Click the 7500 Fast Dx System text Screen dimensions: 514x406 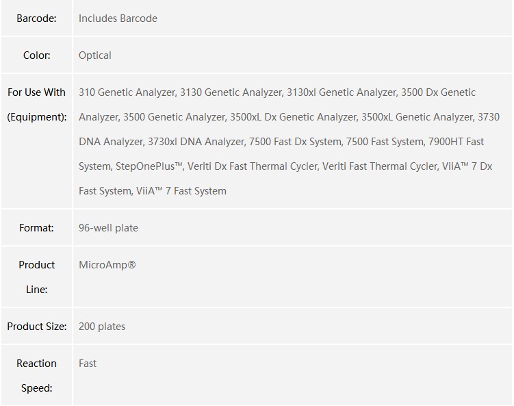click(x=296, y=142)
